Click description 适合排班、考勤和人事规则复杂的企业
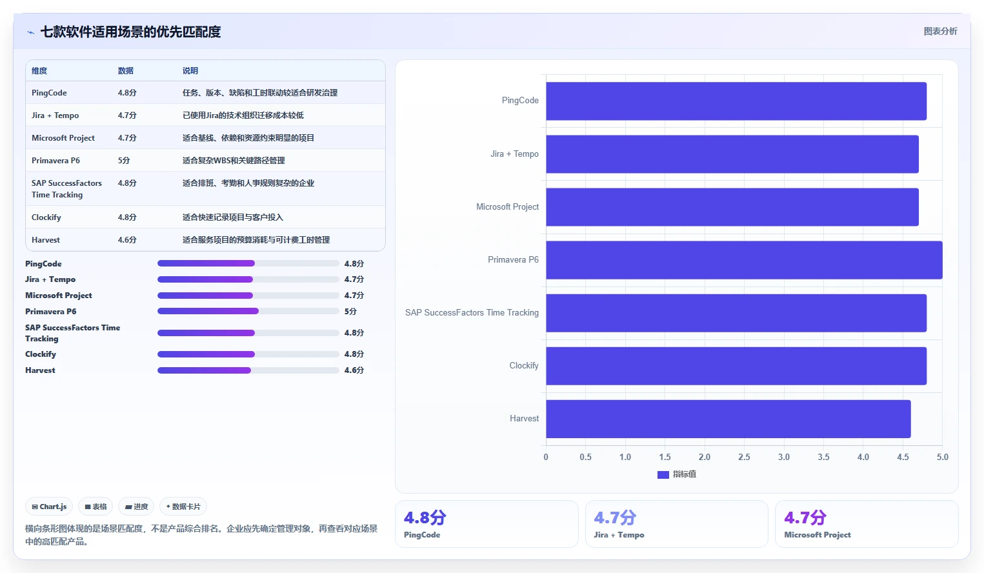Image resolution: width=984 pixels, height=573 pixels. [x=248, y=183]
